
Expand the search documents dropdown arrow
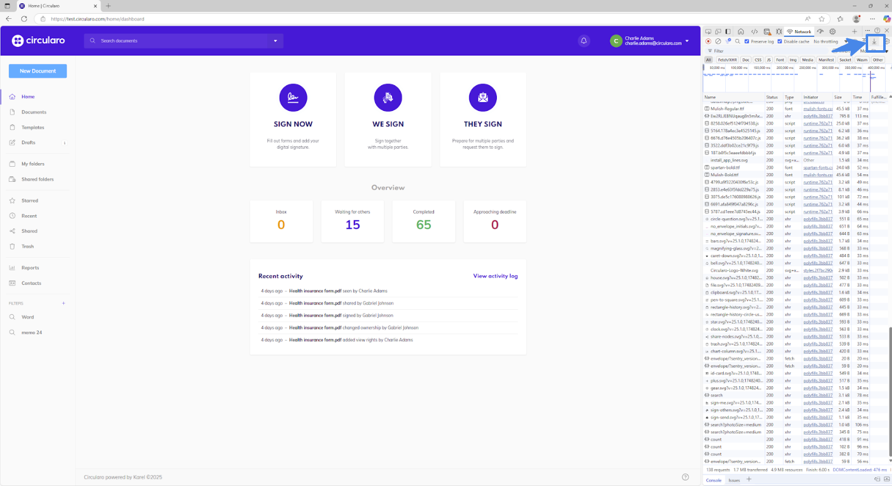(275, 41)
